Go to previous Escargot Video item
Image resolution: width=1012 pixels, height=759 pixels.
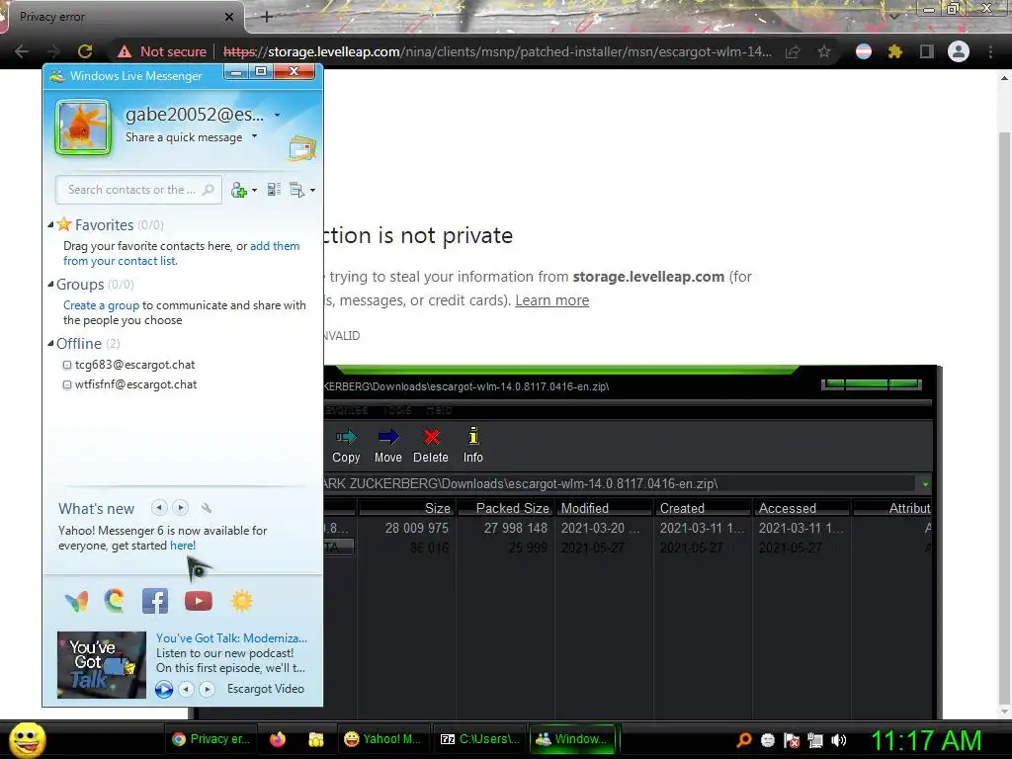[186, 689]
